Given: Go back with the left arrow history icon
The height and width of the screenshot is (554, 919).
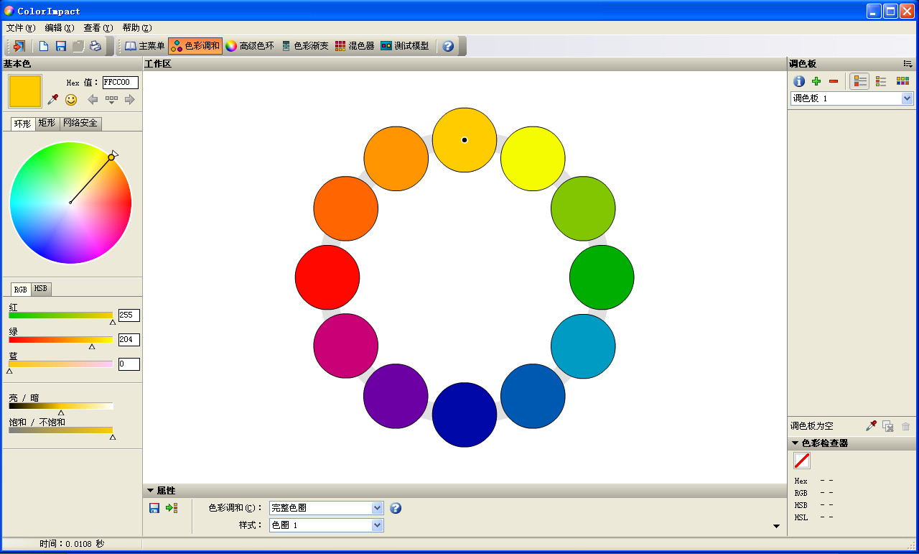Looking at the screenshot, I should pos(93,99).
